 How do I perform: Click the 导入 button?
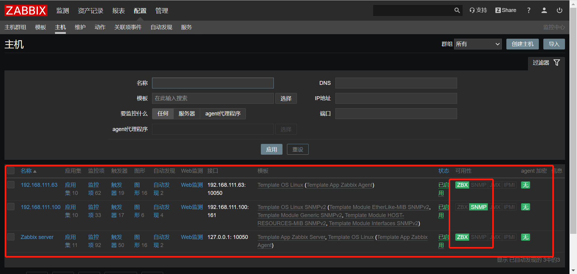point(554,44)
